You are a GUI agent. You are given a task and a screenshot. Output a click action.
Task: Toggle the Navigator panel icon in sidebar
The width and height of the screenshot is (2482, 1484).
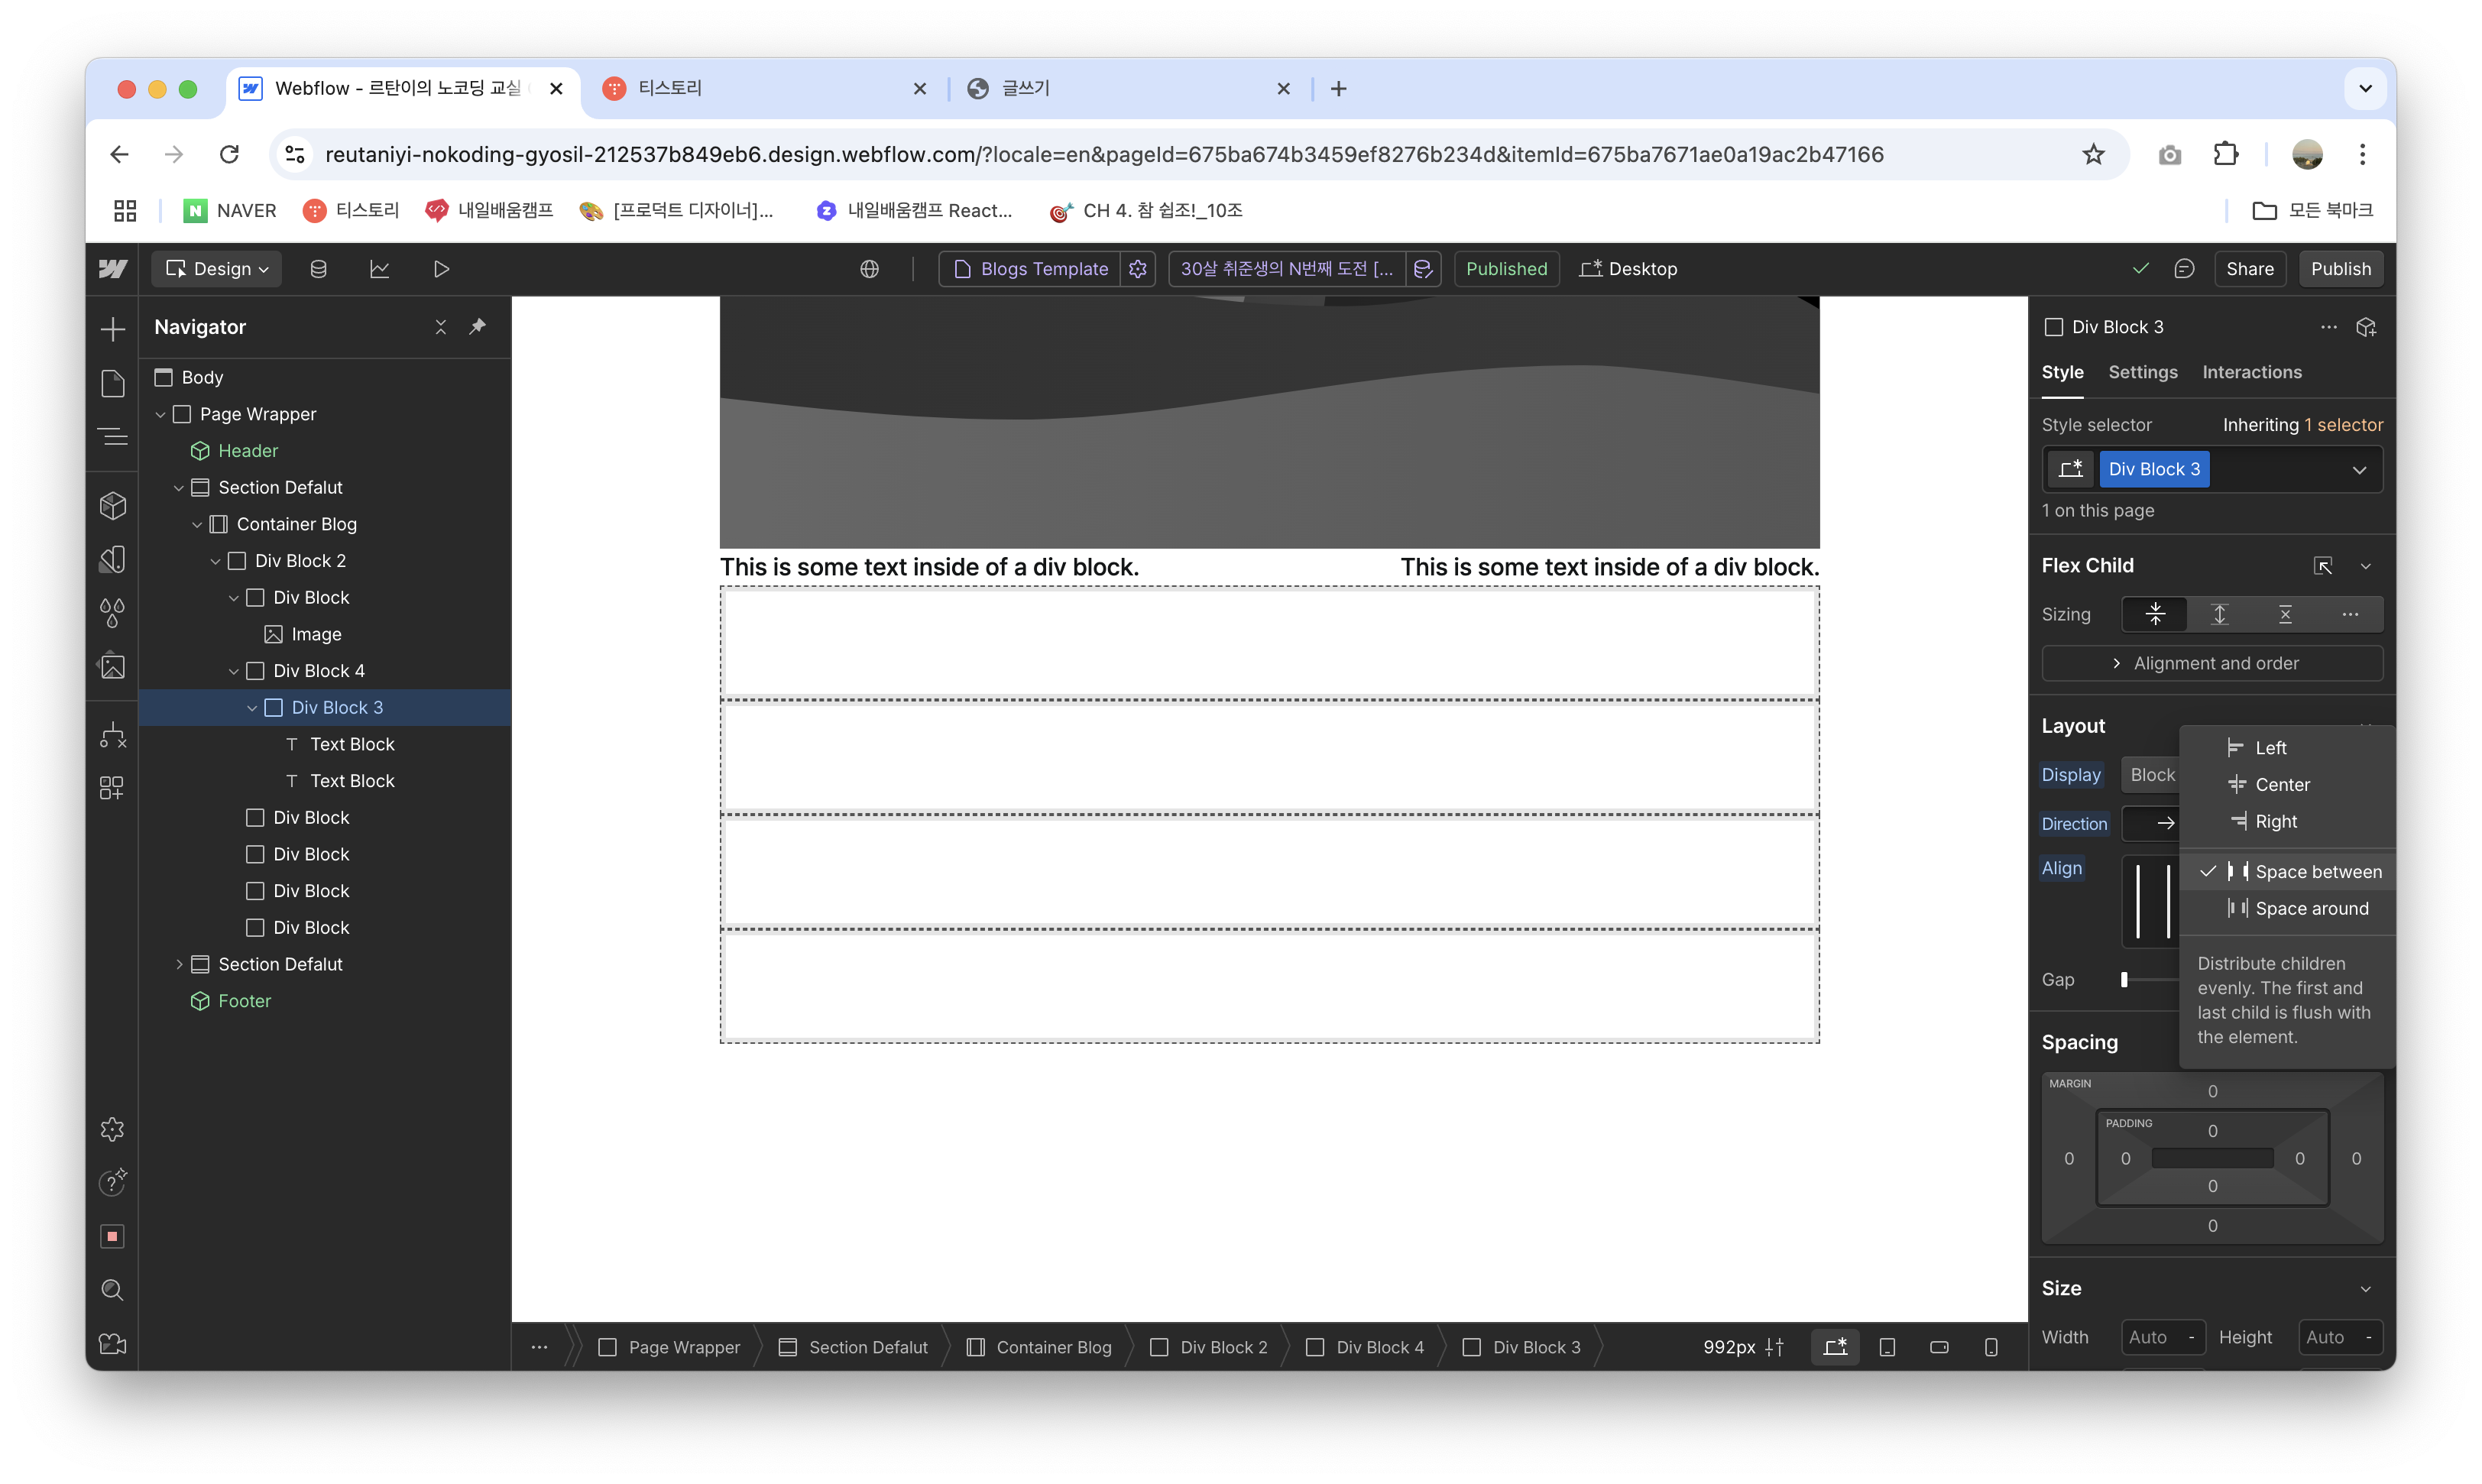point(113,437)
